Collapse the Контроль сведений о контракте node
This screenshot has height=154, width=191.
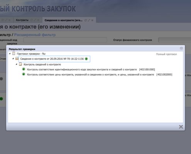click(x=17, y=64)
